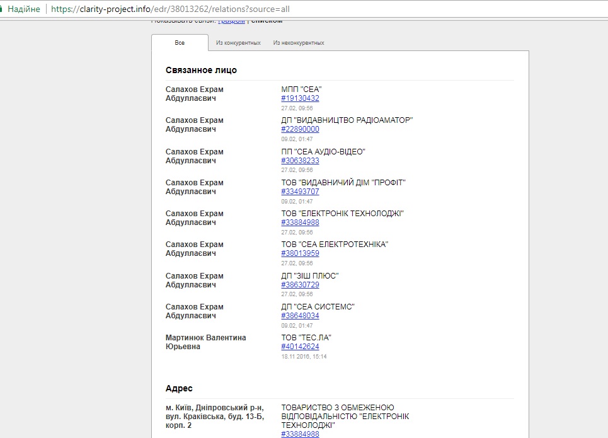Click the browser address bar URL
This screenshot has width=608, height=438.
[x=170, y=9]
